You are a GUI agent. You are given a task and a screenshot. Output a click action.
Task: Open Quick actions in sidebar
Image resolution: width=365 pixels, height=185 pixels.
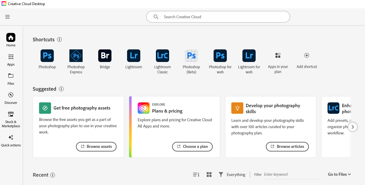pyautogui.click(x=11, y=141)
